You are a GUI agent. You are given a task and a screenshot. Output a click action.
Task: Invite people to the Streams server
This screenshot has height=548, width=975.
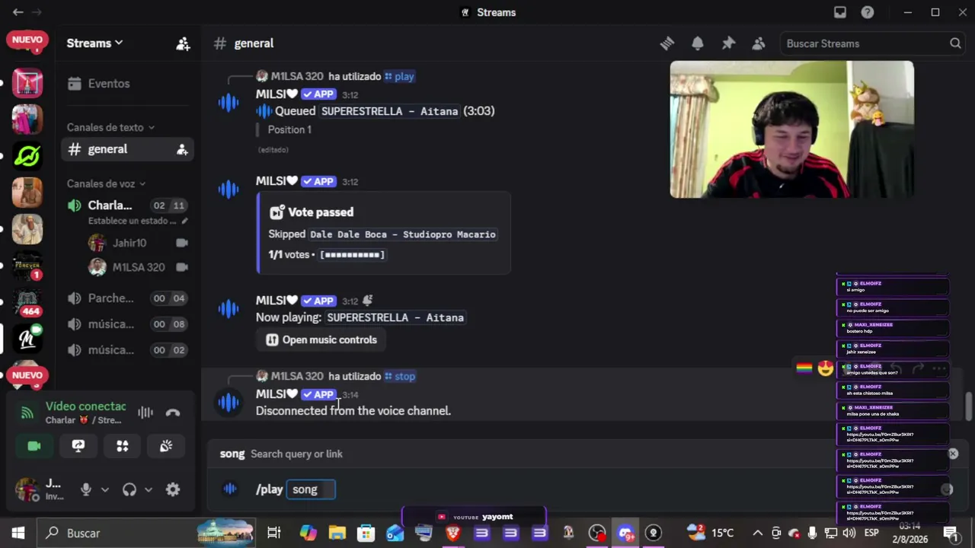183,43
